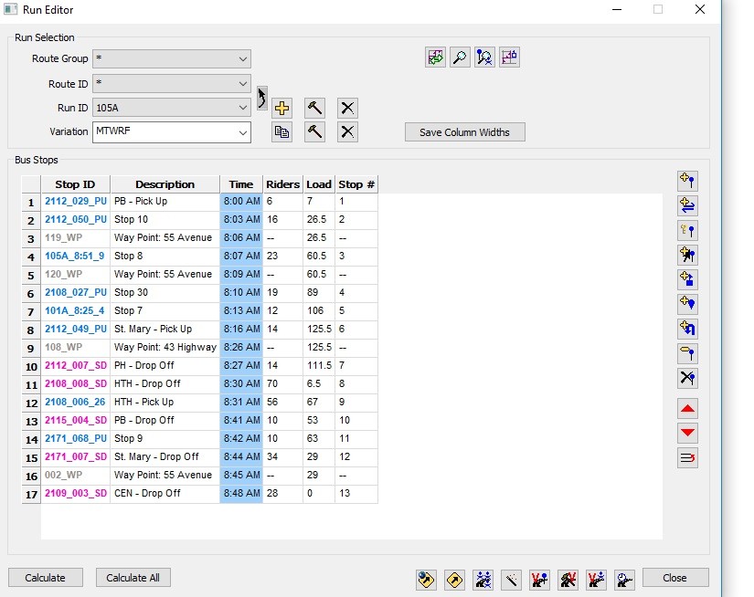The height and width of the screenshot is (597, 754).
Task: Click the grid layout with square icon
Action: click(x=509, y=58)
